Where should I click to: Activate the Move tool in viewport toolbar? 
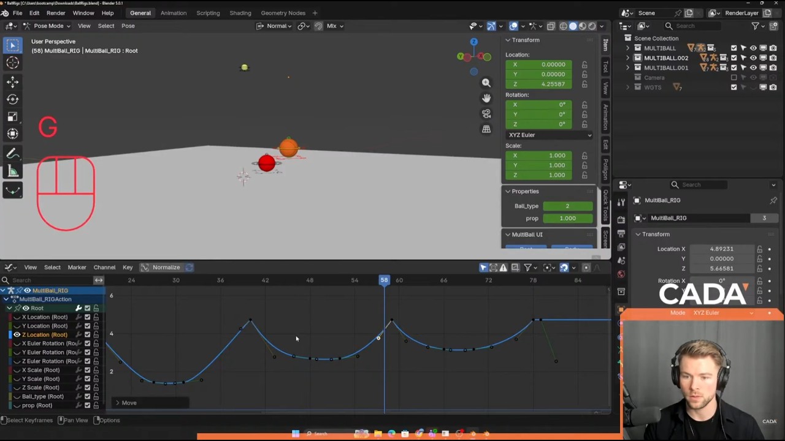[x=13, y=82]
